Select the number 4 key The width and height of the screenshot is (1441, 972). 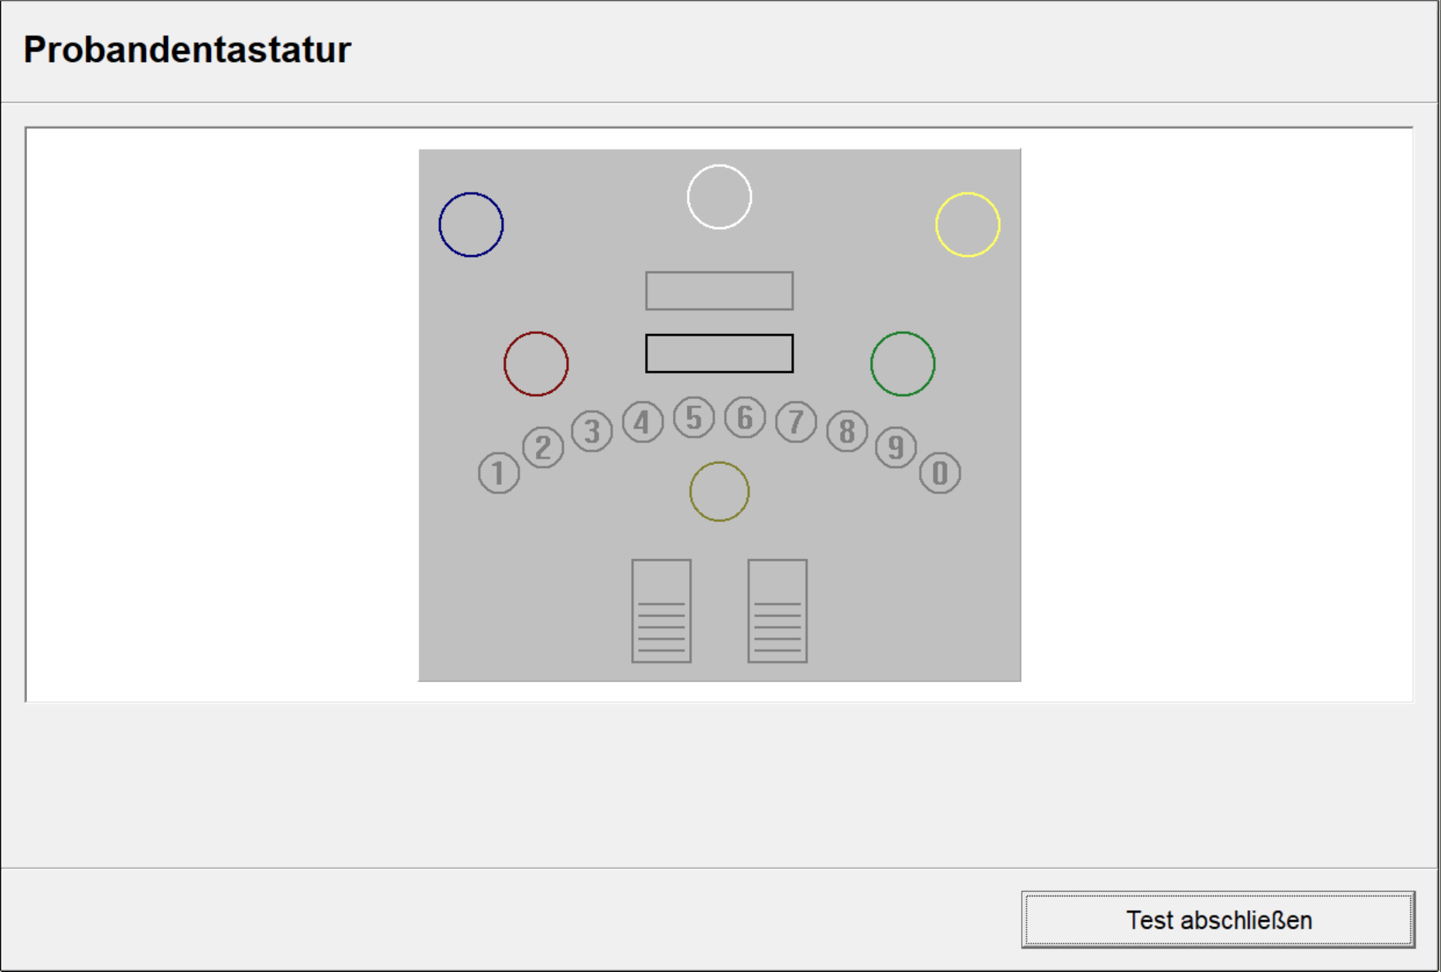[x=642, y=422]
